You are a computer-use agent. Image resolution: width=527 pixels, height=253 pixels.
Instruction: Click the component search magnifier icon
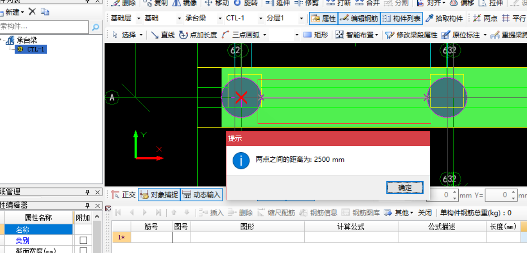[95, 27]
